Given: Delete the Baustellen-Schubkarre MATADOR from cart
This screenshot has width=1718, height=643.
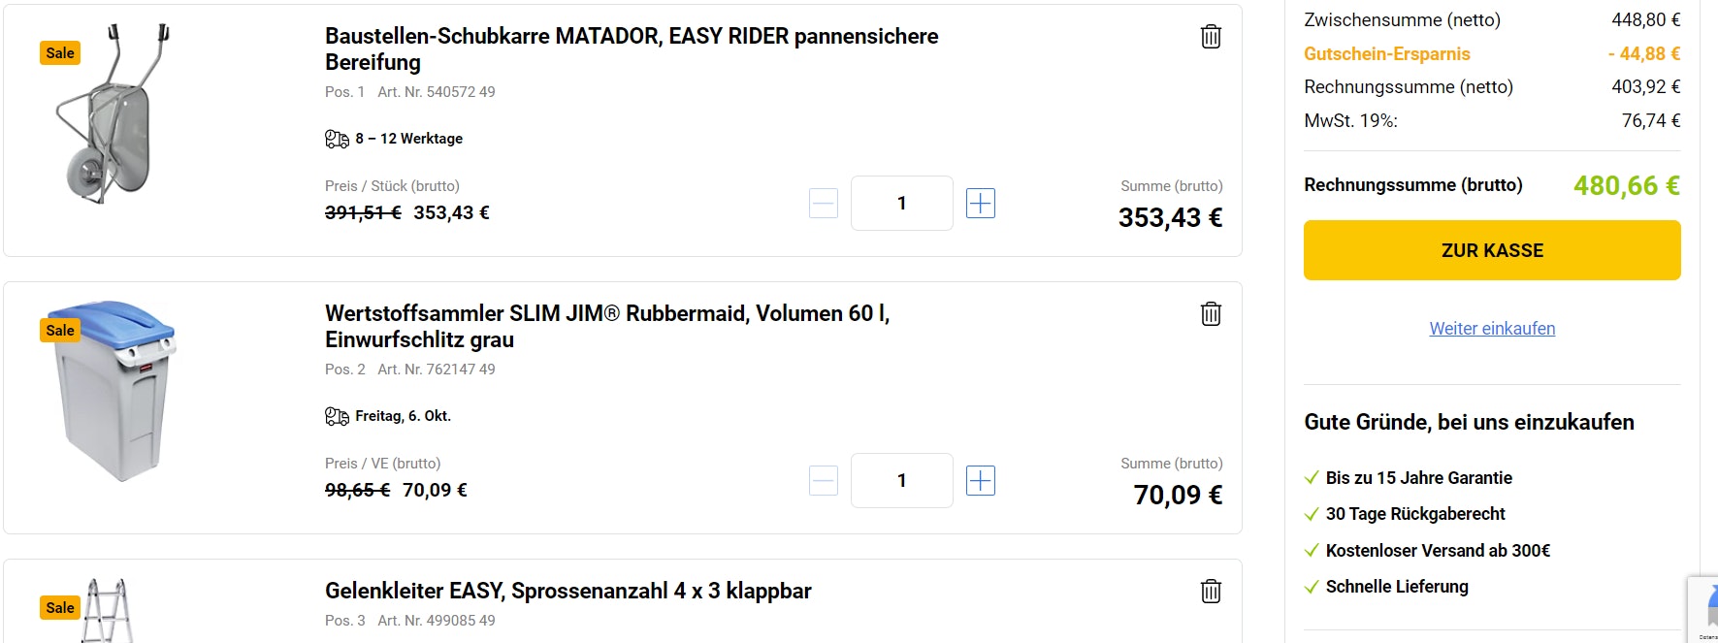Looking at the screenshot, I should pyautogui.click(x=1211, y=37).
